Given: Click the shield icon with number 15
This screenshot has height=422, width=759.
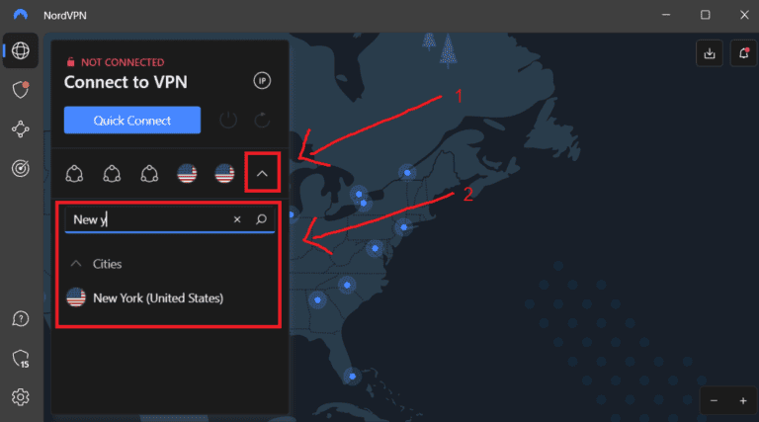Looking at the screenshot, I should (19, 358).
